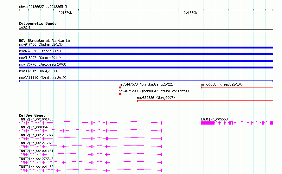This screenshot has width=282, height=174.
Task: Click the TNNT2|NM_001276347 transcript label
Action: pos(36,135)
